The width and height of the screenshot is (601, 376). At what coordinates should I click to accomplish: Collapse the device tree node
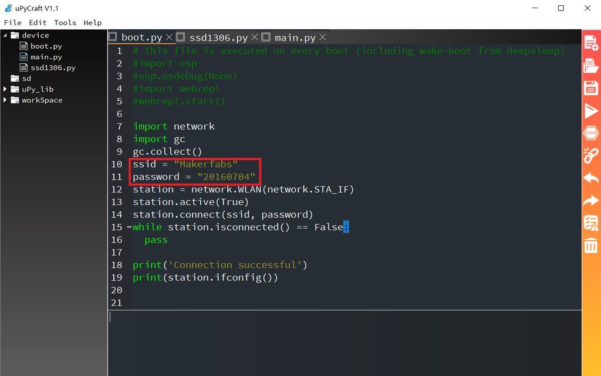point(5,35)
